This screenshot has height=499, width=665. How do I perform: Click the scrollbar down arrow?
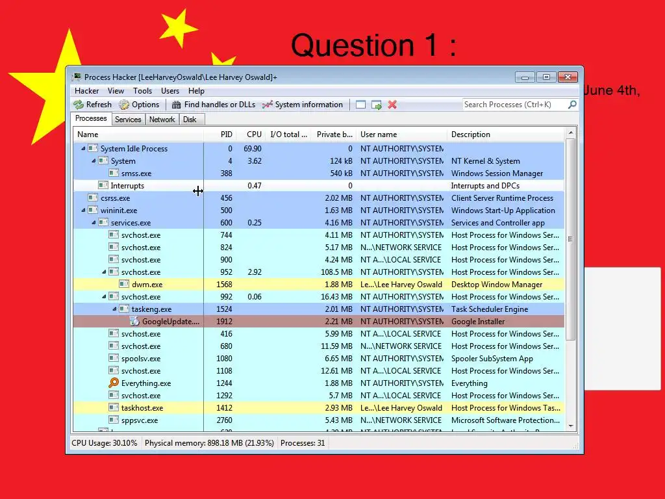(571, 426)
